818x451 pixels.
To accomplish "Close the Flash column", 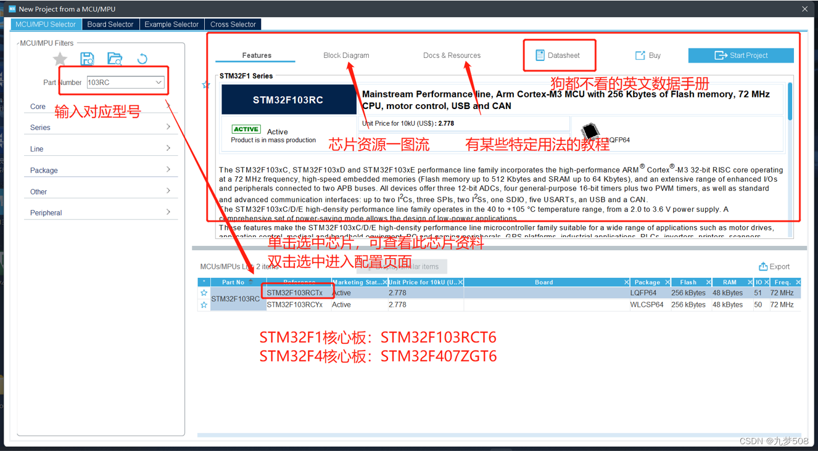I will (x=708, y=282).
